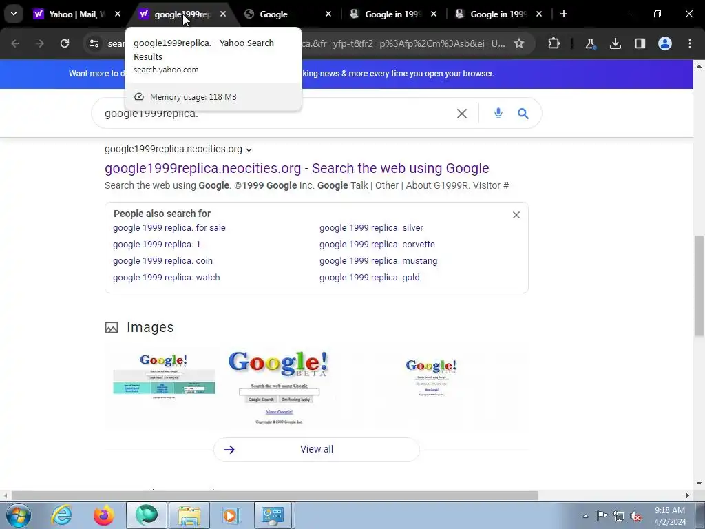Click the horizontal scrollbar thumb
The width and height of the screenshot is (705, 529).
(275, 496)
